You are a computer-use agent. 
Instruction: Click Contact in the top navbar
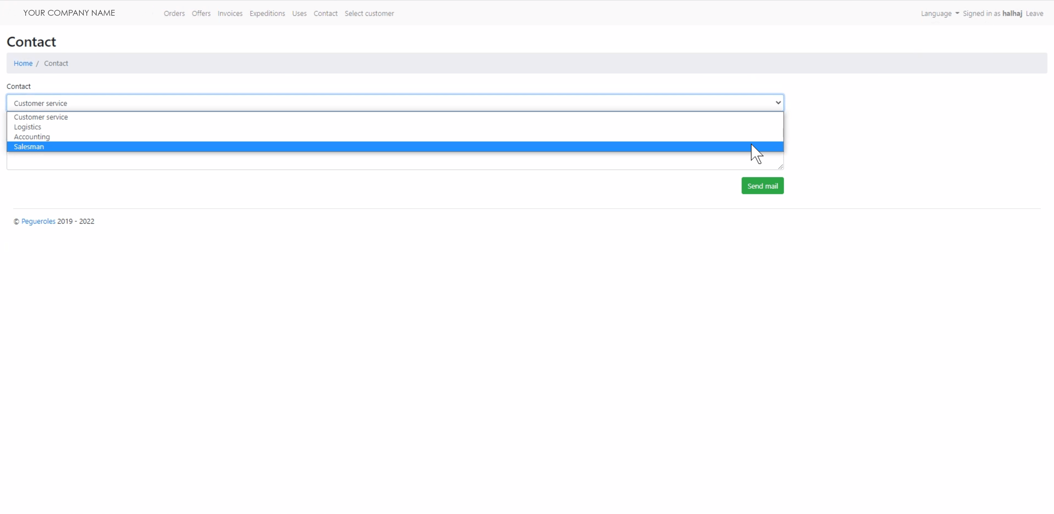pos(325,14)
